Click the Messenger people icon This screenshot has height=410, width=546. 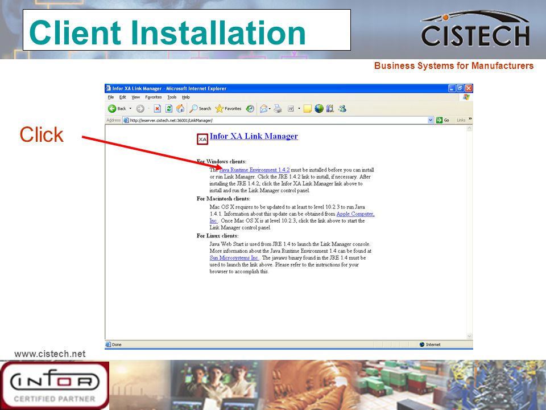pos(342,109)
